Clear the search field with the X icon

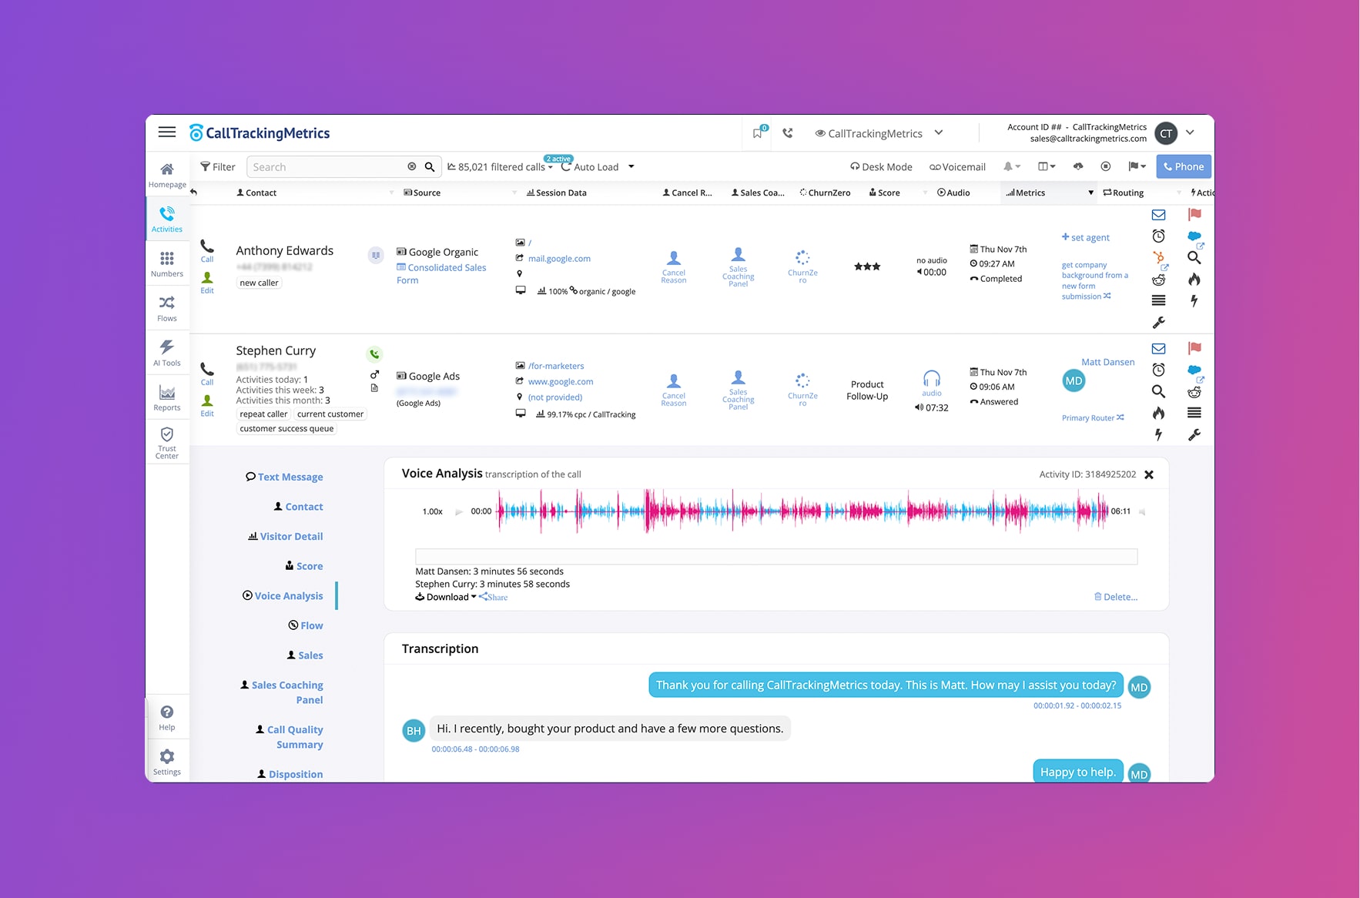point(412,166)
